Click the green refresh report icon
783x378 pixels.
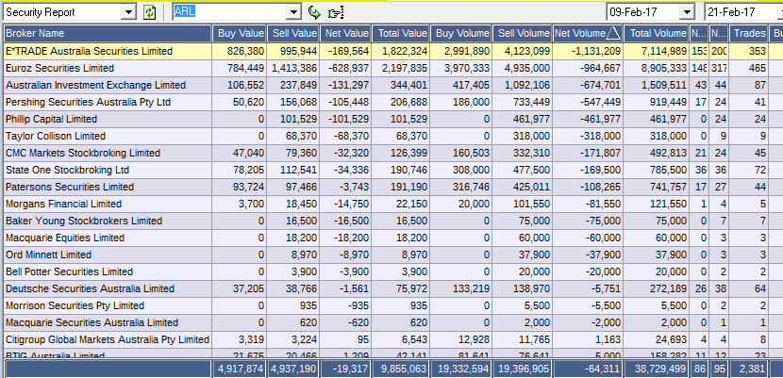click(149, 12)
